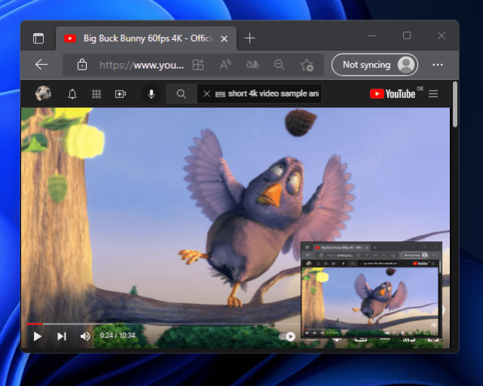Seek on the red video progress bar

[x=35, y=324]
